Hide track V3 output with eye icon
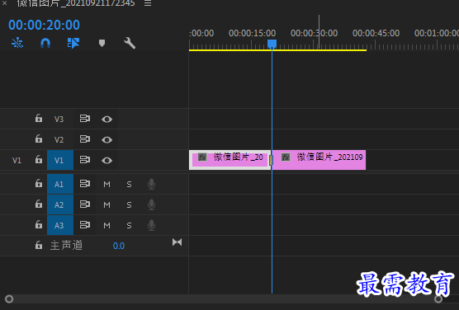Viewport: 459px width, 310px height. pyautogui.click(x=106, y=119)
